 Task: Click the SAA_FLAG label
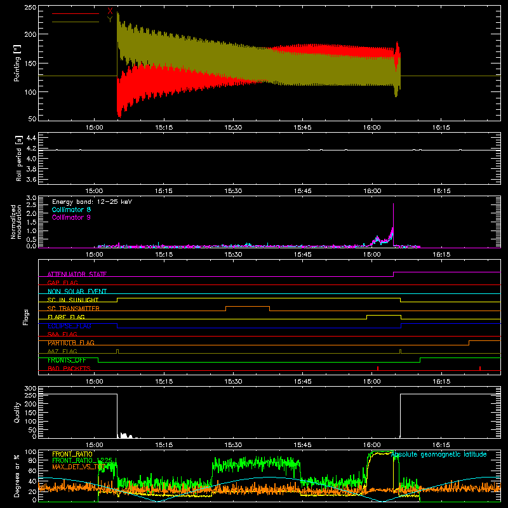[x=62, y=334]
